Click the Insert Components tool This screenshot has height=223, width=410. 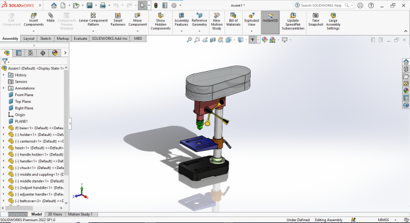point(34,20)
